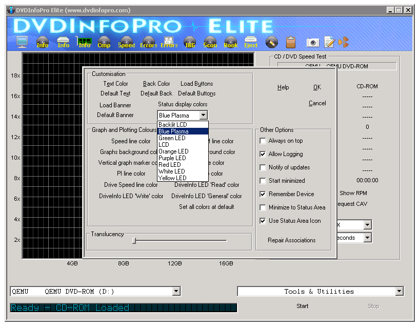420x327 pixels.
Task: Click the Errors icon with chart image
Action: coord(169,42)
